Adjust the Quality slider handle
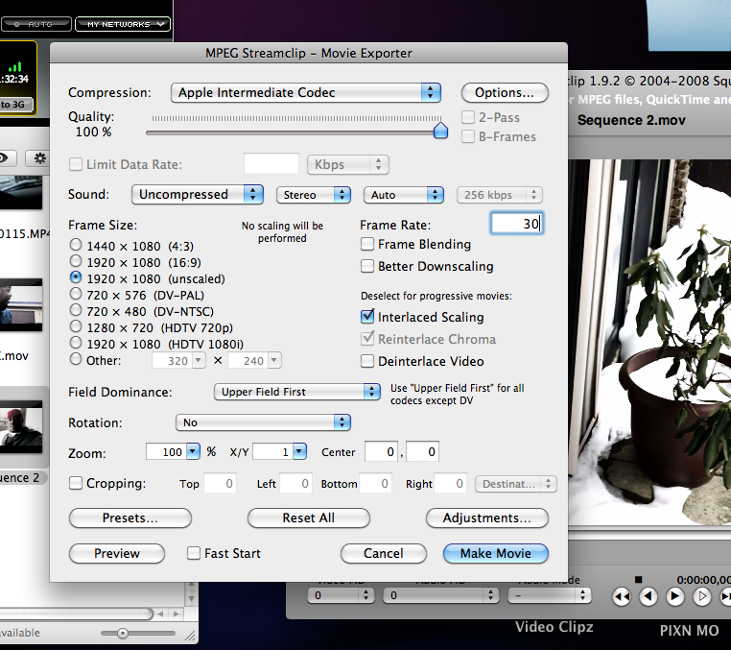 pyautogui.click(x=440, y=131)
